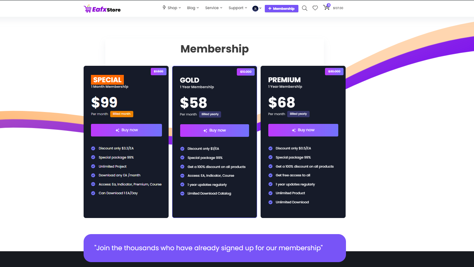Click the round currency selector icon

click(255, 8)
